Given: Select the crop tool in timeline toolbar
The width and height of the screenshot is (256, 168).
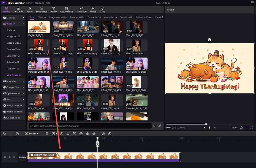Looking at the screenshot, I should click(x=68, y=133).
